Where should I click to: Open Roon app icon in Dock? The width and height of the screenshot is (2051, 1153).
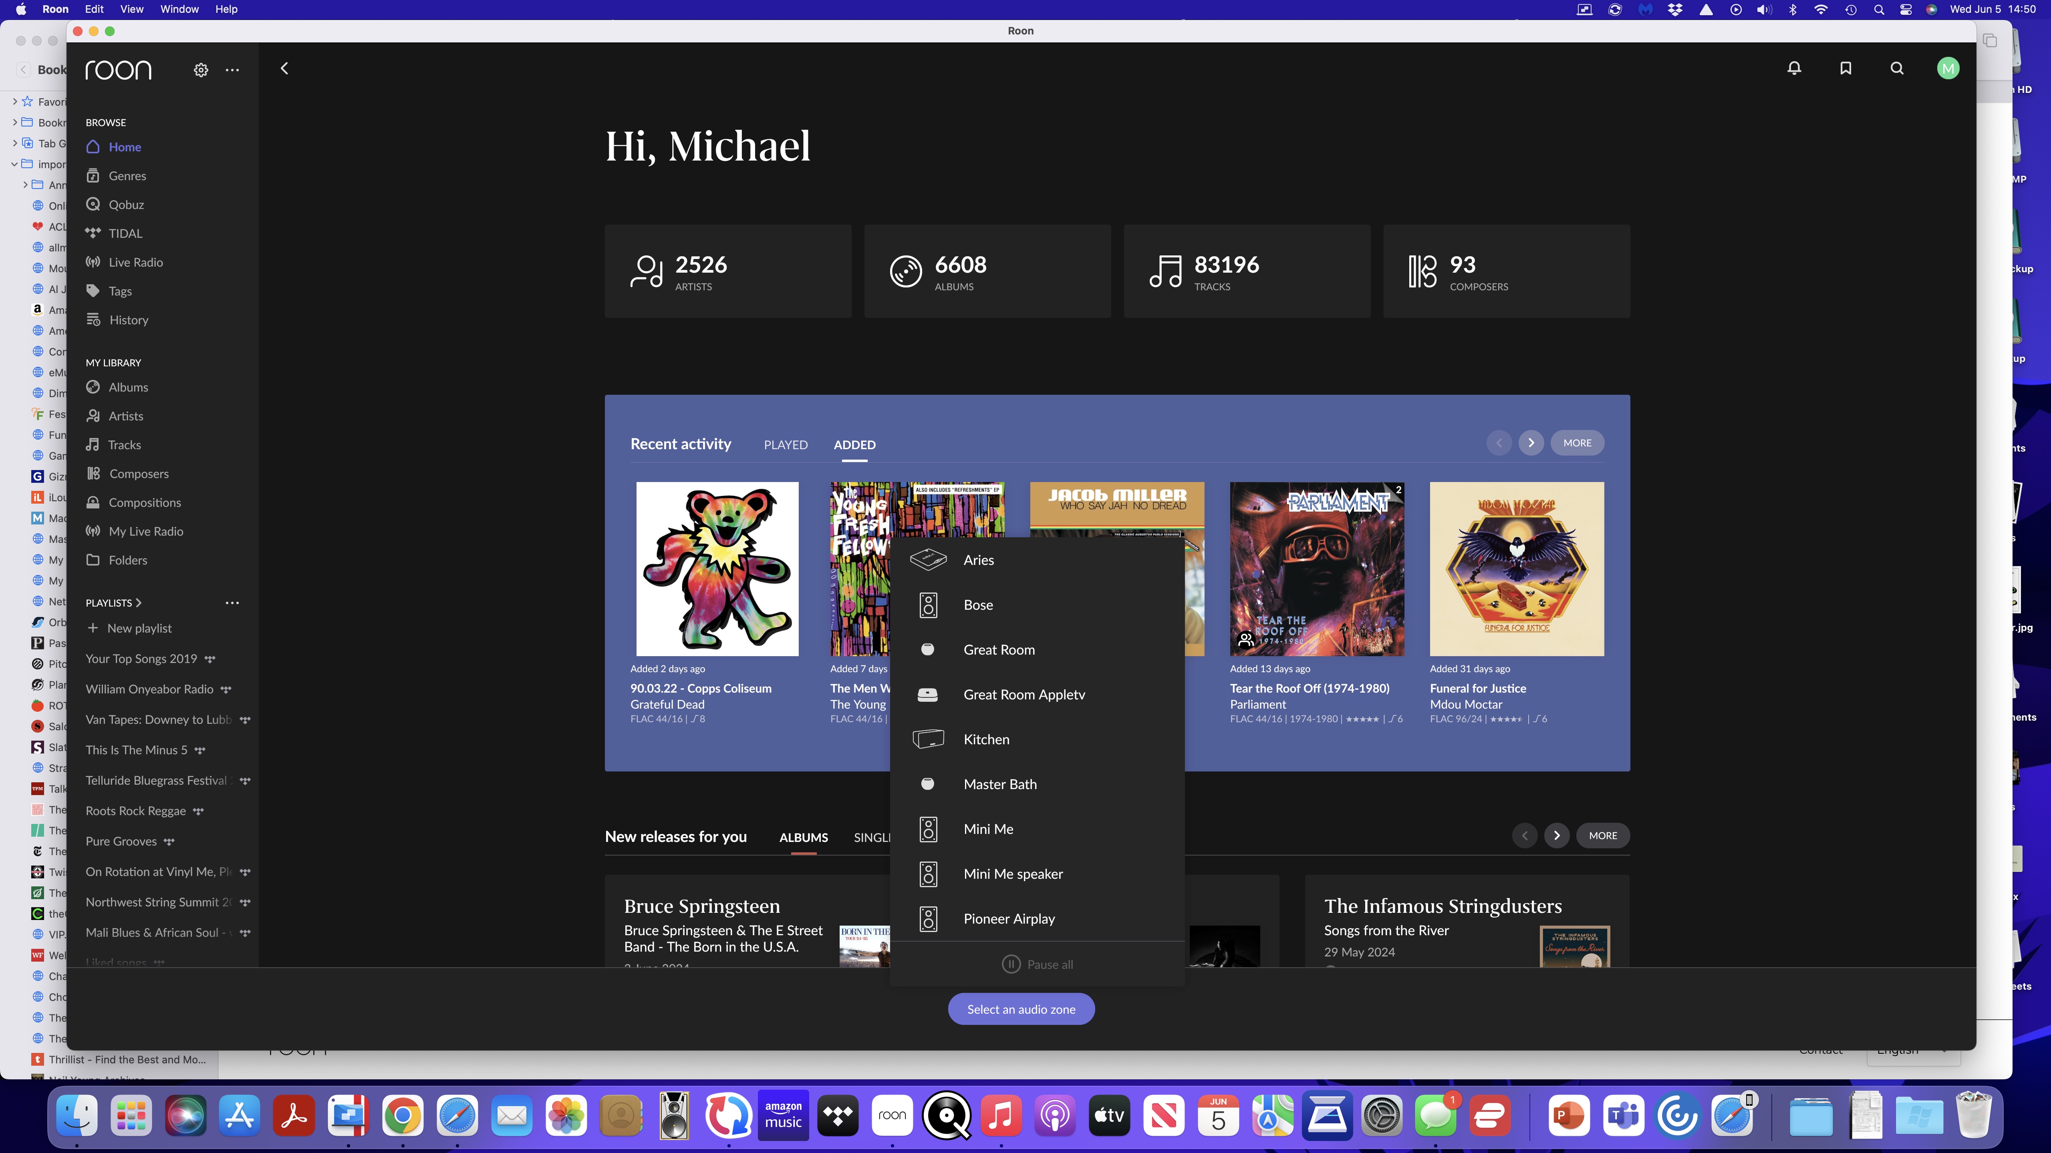click(x=892, y=1116)
